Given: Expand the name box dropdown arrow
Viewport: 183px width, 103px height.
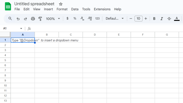Looking at the screenshot, I should pyautogui.click(x=21, y=28).
